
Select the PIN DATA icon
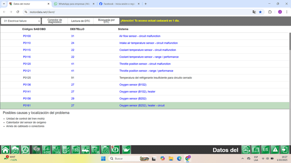[x=56, y=150]
